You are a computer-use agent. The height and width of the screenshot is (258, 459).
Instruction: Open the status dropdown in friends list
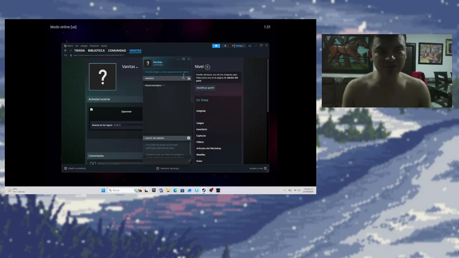164,62
